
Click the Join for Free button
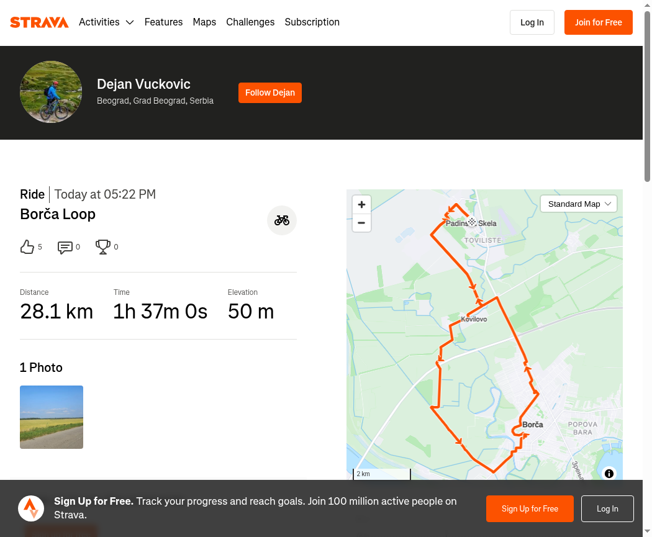tap(599, 22)
